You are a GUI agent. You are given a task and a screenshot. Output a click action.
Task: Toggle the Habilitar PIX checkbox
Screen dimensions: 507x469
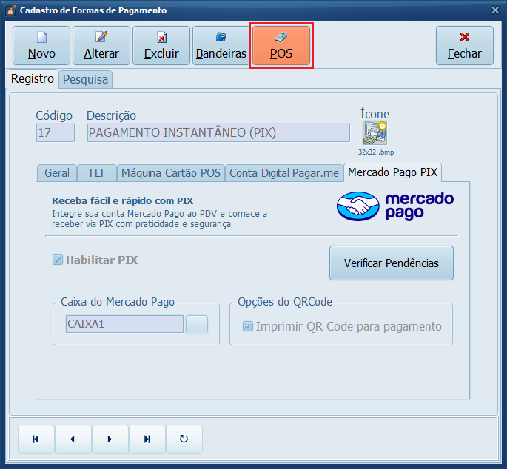(58, 260)
